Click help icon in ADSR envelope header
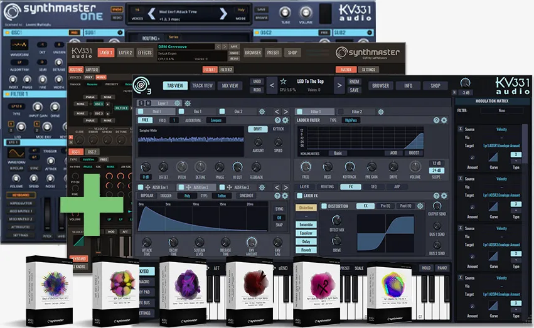This screenshot has height=328, width=534. (x=277, y=196)
